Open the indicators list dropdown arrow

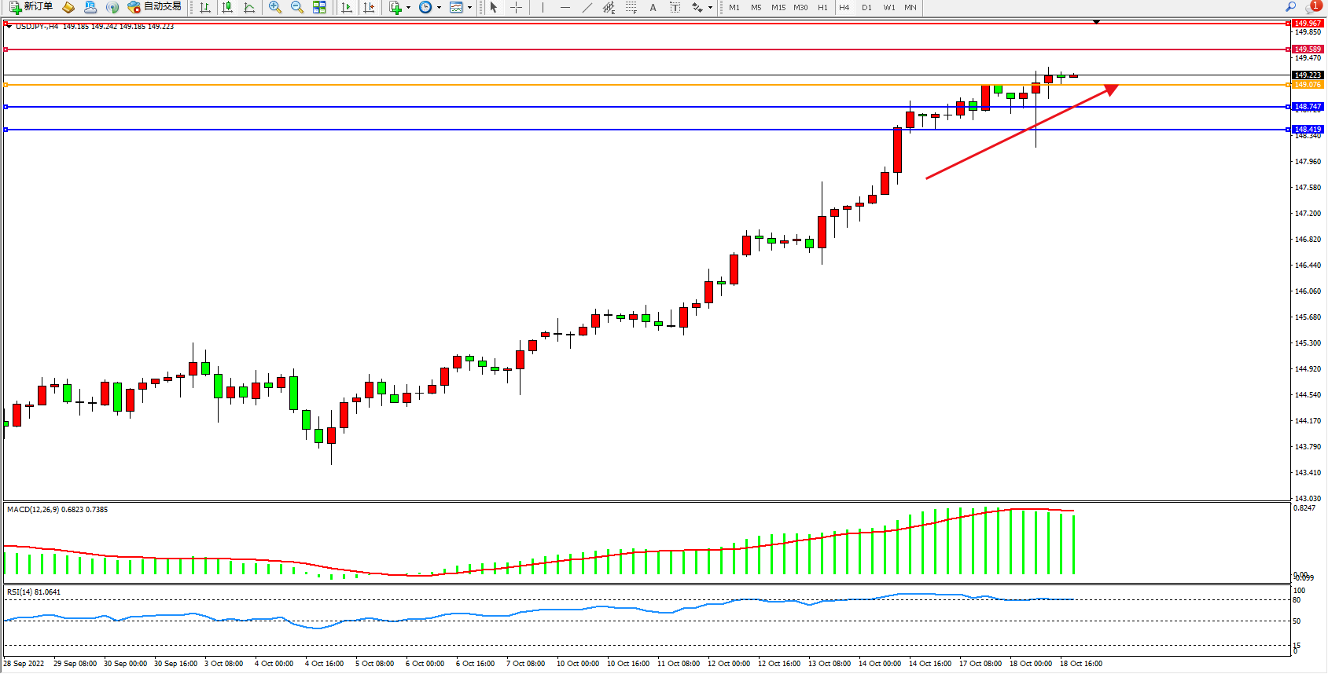pyautogui.click(x=408, y=8)
